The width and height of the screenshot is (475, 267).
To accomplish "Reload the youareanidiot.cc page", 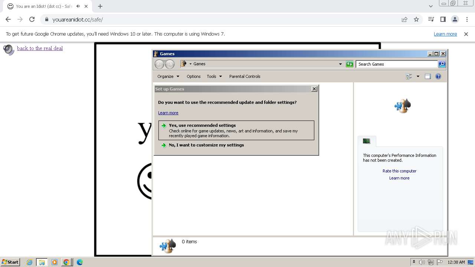I will pyautogui.click(x=32, y=19).
